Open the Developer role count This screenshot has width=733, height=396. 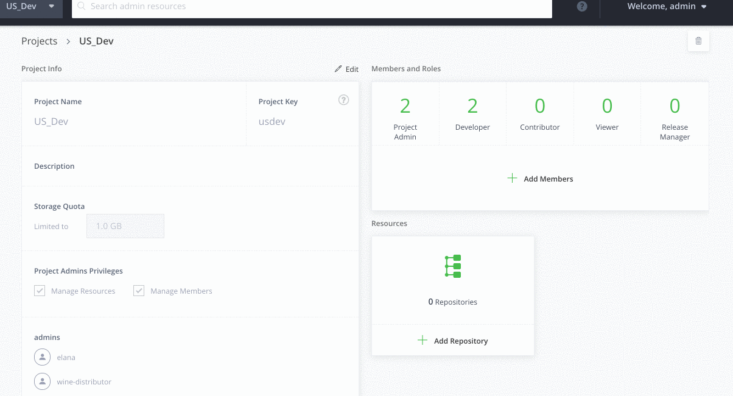coord(472,113)
